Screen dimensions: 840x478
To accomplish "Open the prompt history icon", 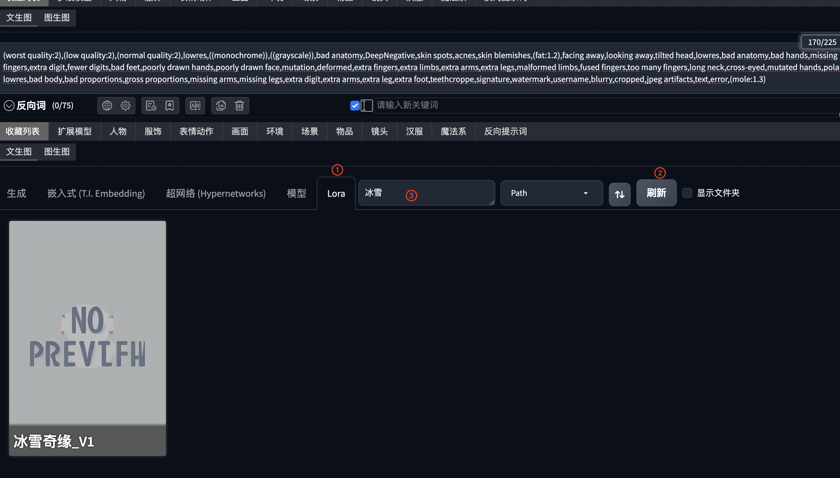I will coord(151,106).
